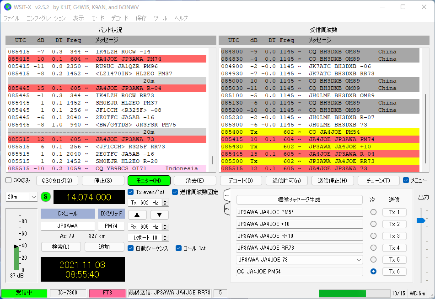Click the up arrow frequency button

click(x=137, y=215)
